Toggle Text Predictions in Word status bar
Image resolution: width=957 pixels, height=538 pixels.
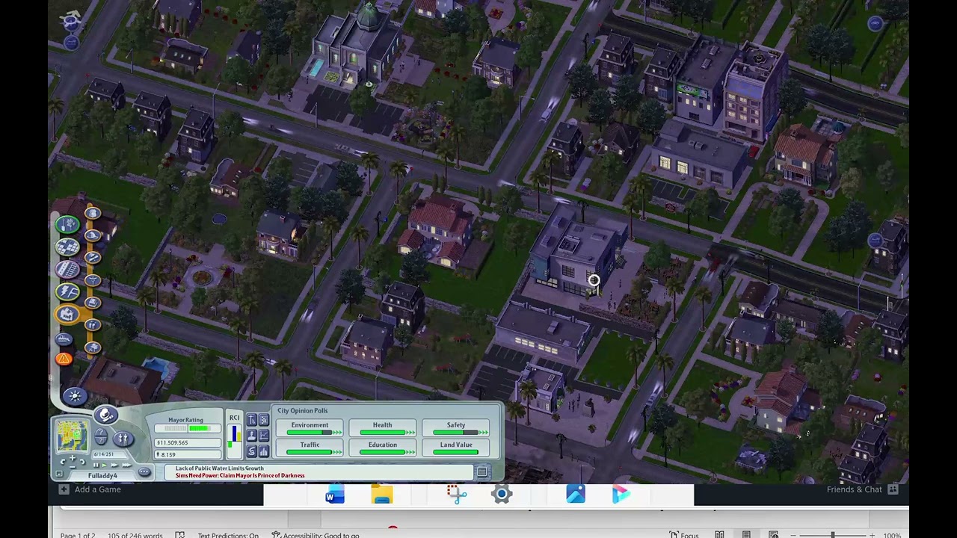(x=228, y=535)
